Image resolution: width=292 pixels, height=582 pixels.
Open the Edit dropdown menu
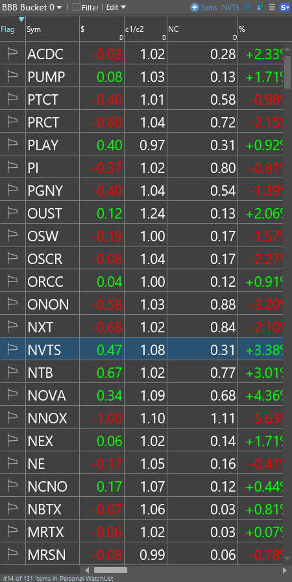[116, 7]
